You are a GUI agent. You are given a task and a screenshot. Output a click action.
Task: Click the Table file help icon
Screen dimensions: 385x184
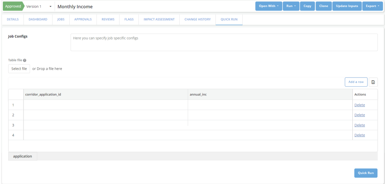pos(25,60)
